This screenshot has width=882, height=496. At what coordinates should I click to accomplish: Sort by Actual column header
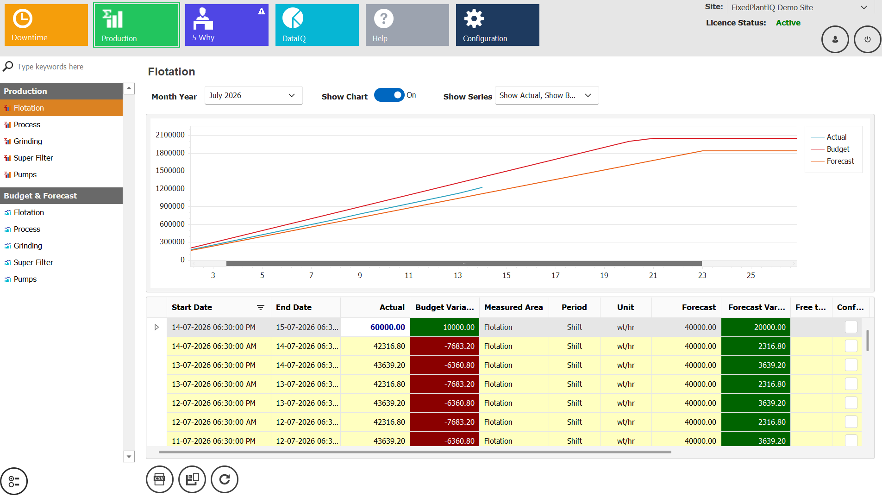(375, 307)
